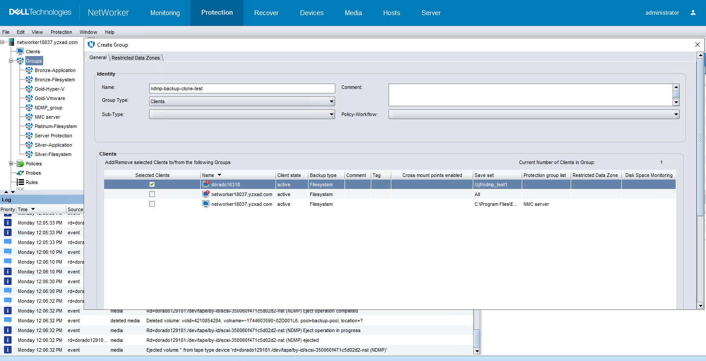
Task: Switch to the Restricted Data Zones tab
Action: [x=136, y=58]
